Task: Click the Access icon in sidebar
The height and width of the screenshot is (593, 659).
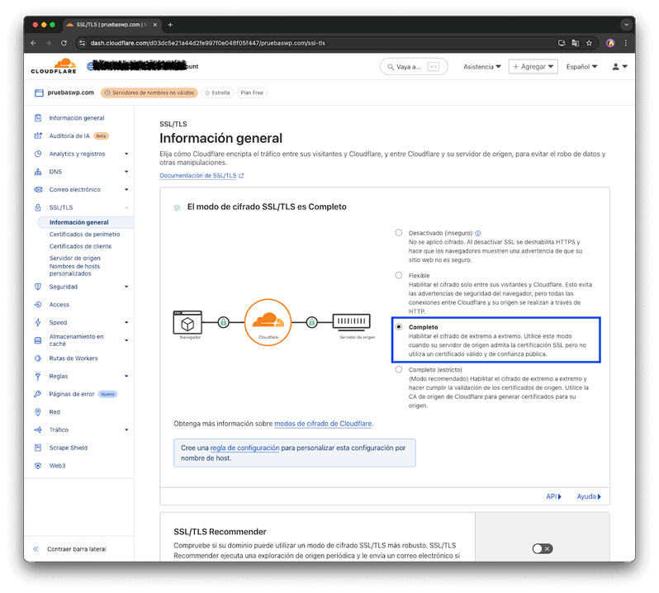Action: pyautogui.click(x=38, y=305)
